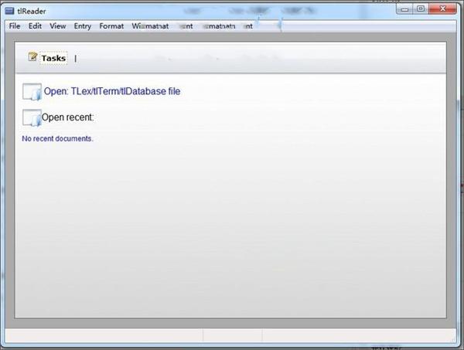
Task: Select the Tasks tab
Action: [x=53, y=58]
